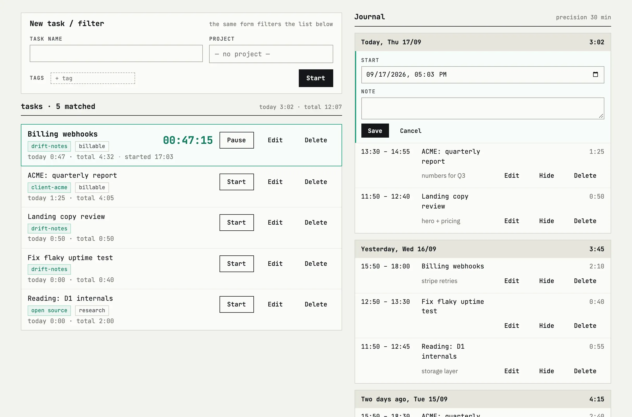632x417 pixels.
Task: Click the open source project tag
Action: pos(49,311)
